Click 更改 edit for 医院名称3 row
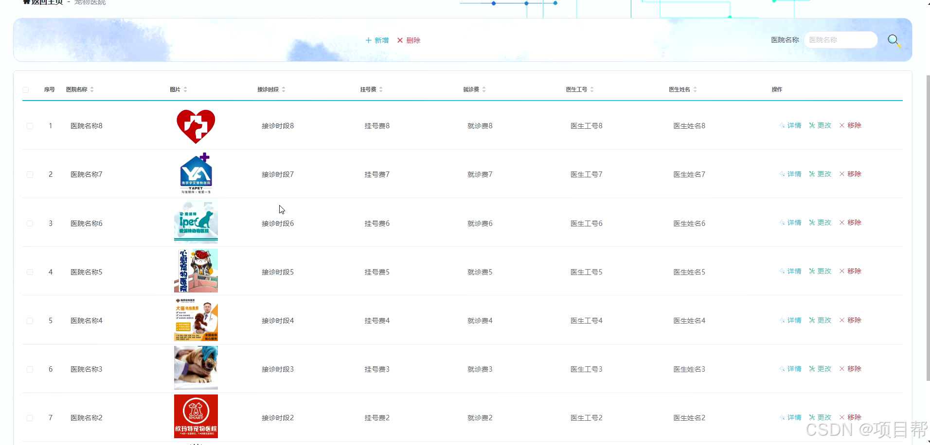The image size is (930, 445). coord(820,369)
